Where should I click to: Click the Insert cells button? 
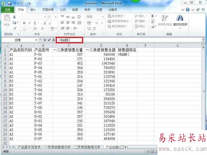click(x=141, y=16)
